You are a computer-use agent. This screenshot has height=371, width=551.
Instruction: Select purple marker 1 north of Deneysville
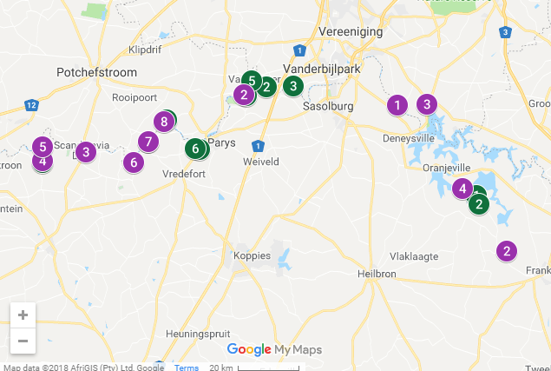click(x=397, y=105)
